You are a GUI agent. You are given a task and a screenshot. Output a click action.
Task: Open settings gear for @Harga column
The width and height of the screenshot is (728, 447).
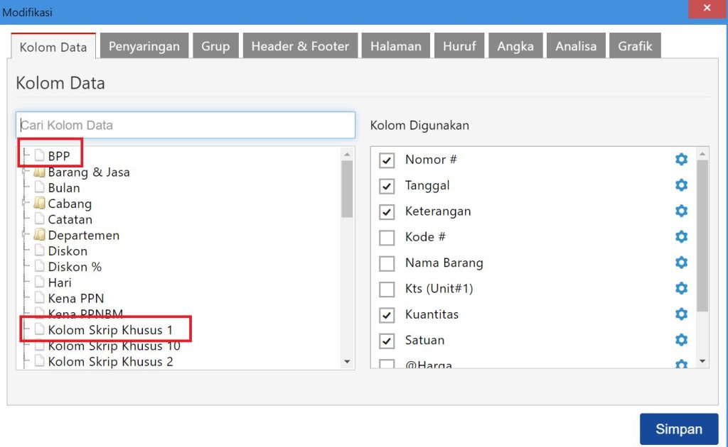click(x=681, y=364)
